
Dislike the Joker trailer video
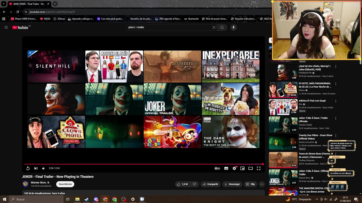click(194, 184)
